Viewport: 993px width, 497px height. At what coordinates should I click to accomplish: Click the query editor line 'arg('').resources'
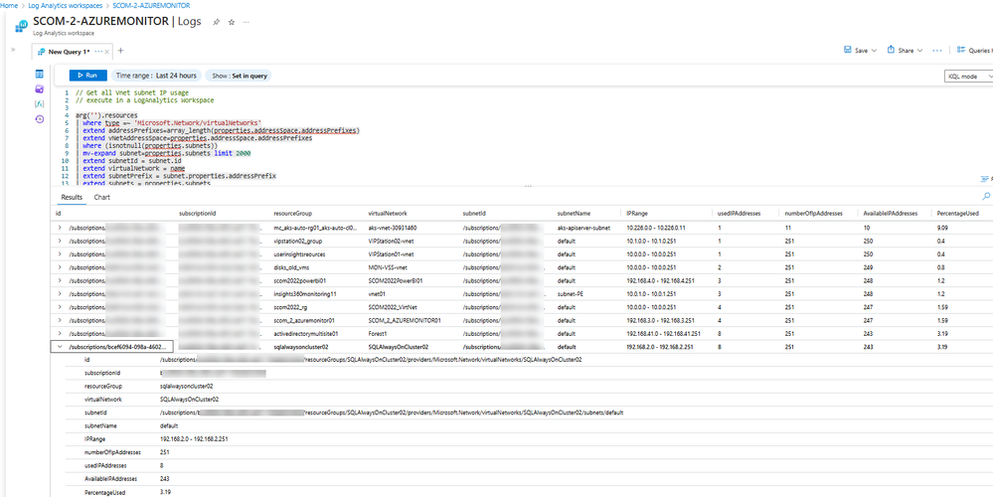tap(106, 115)
